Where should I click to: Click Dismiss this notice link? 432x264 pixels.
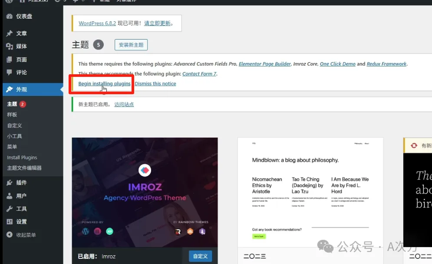(155, 83)
